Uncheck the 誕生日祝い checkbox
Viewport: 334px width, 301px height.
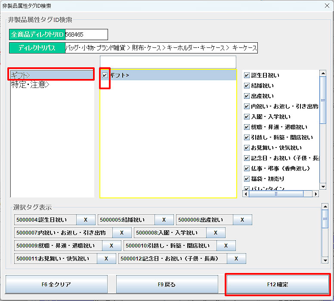tap(247, 75)
